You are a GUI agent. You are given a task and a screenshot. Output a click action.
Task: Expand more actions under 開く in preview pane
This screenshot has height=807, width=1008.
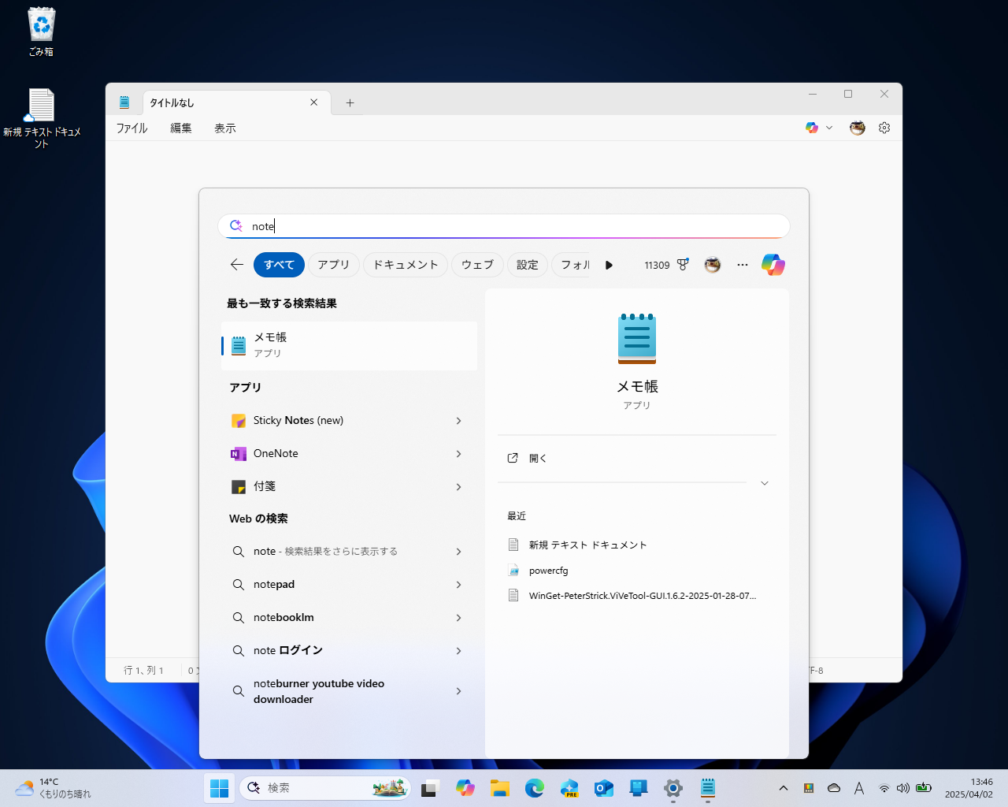(764, 483)
